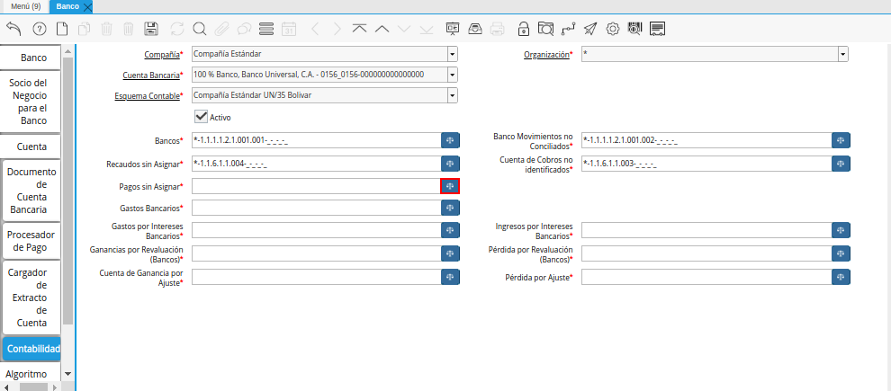
Task: Open account picker for Banco Movimientos no Conciliados
Action: 841,140
